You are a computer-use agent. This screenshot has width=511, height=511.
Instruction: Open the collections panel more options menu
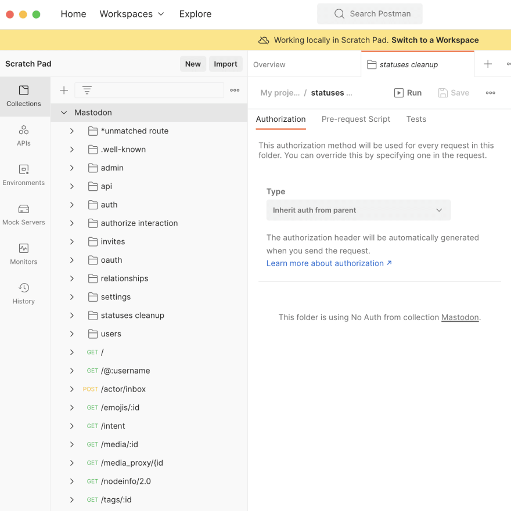click(x=235, y=90)
